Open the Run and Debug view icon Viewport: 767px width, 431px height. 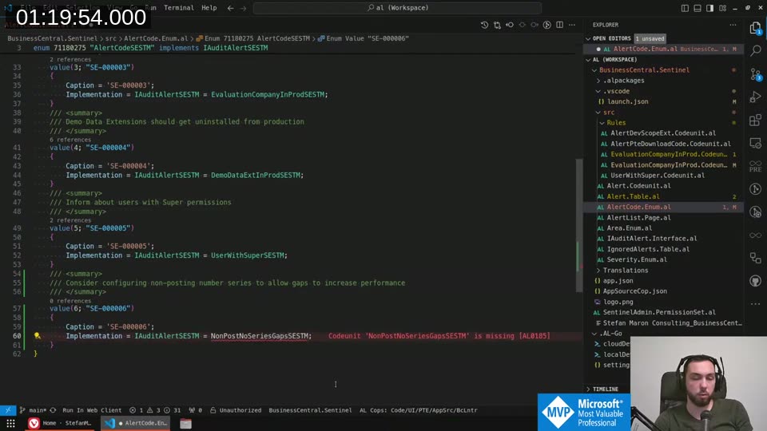coord(756,97)
